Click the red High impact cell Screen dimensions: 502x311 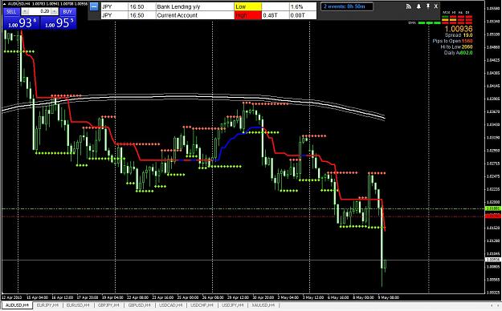tap(248, 15)
